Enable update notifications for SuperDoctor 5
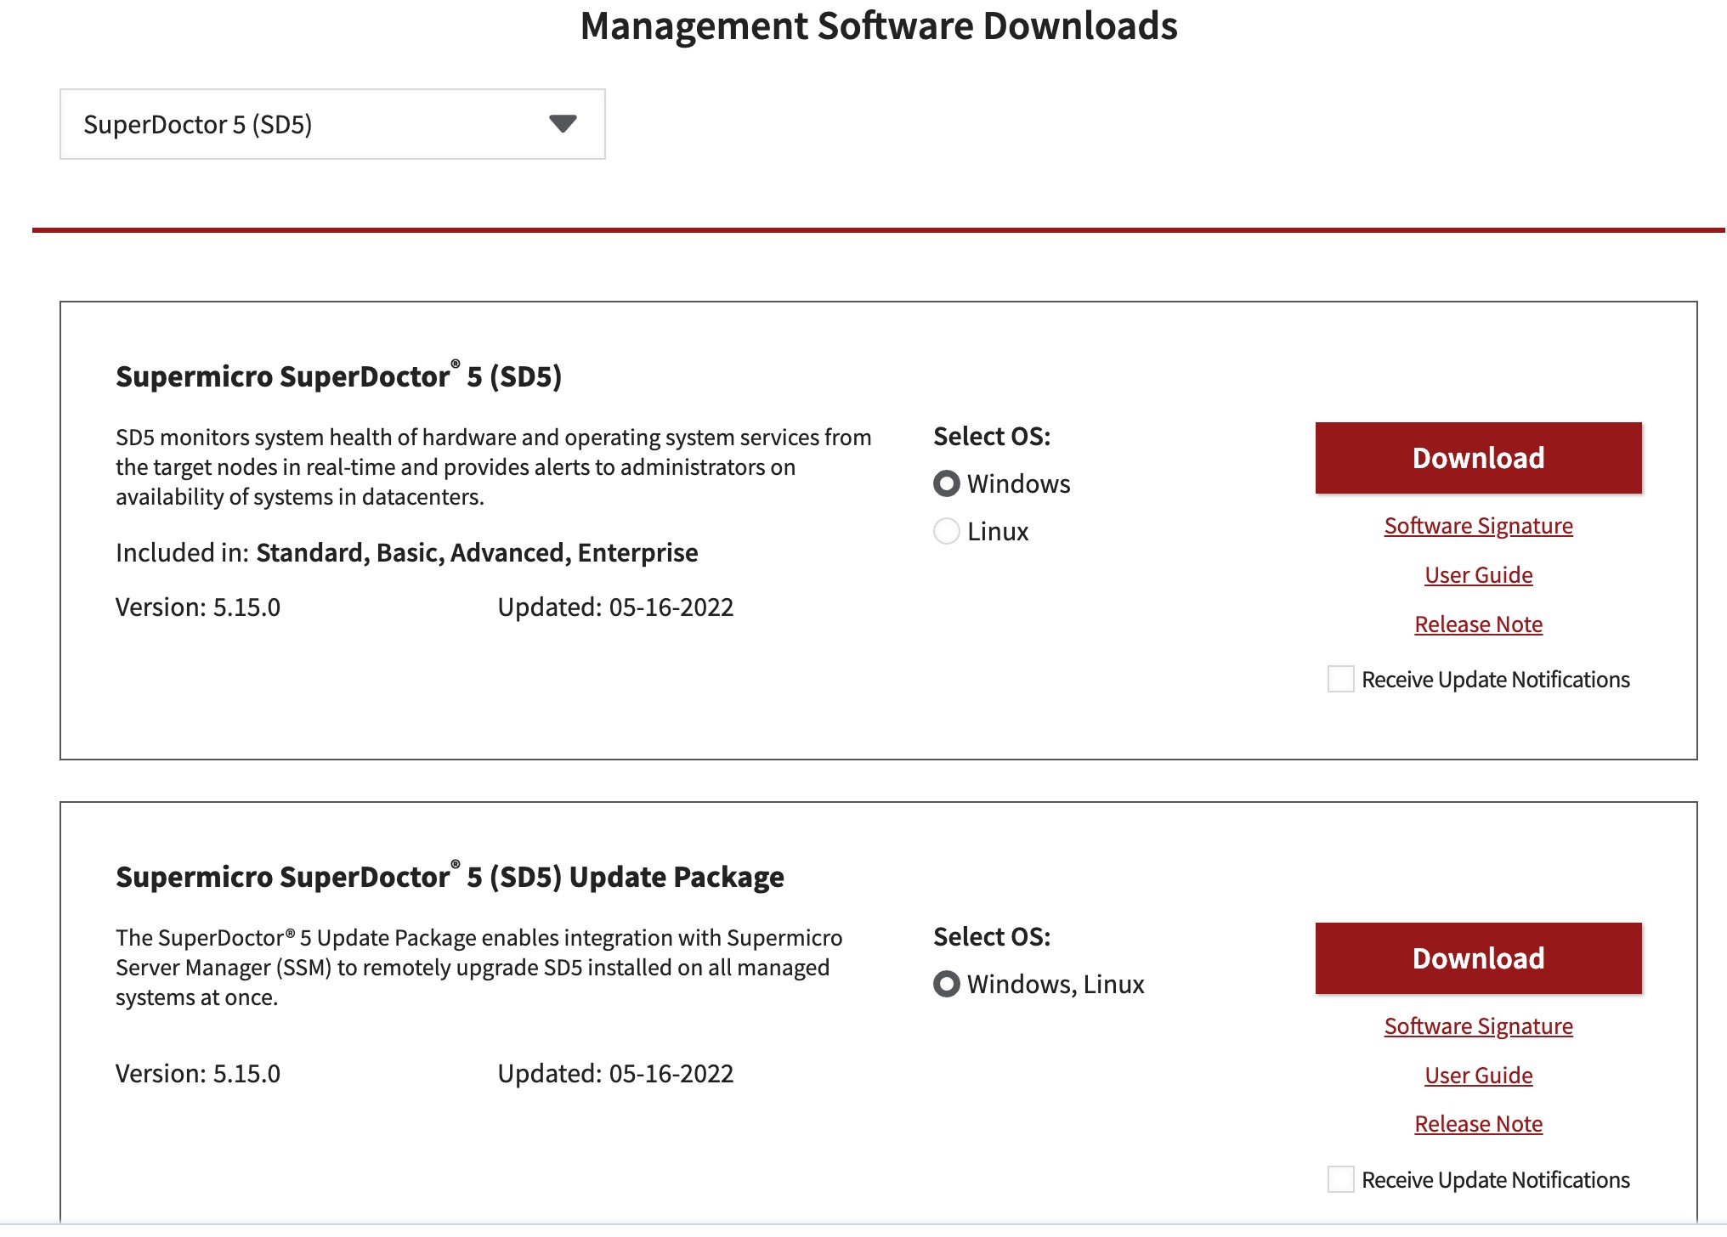The height and width of the screenshot is (1237, 1727). pos(1341,679)
